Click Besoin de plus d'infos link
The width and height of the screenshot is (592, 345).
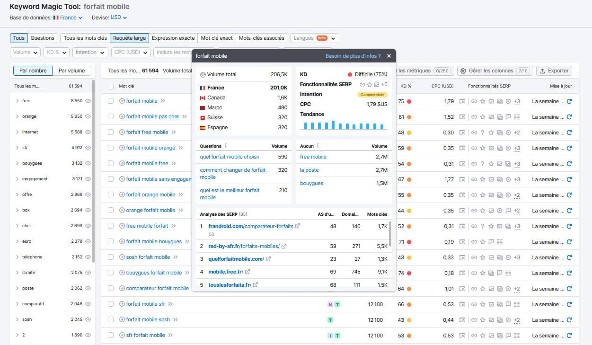(x=353, y=56)
